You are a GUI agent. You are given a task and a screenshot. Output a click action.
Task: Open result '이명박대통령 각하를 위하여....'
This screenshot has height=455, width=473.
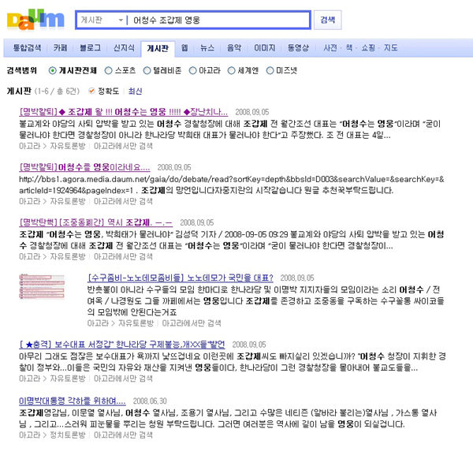point(73,401)
